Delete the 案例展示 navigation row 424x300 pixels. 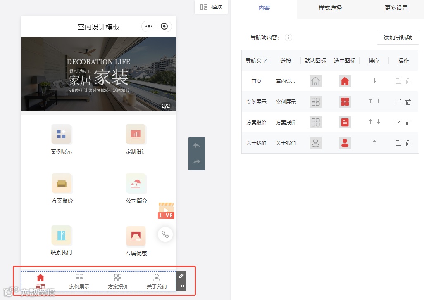tap(408, 102)
